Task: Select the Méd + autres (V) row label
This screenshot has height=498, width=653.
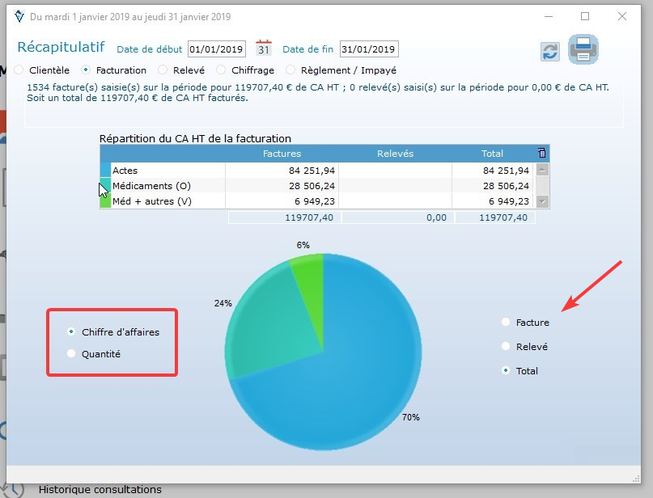Action: (152, 201)
